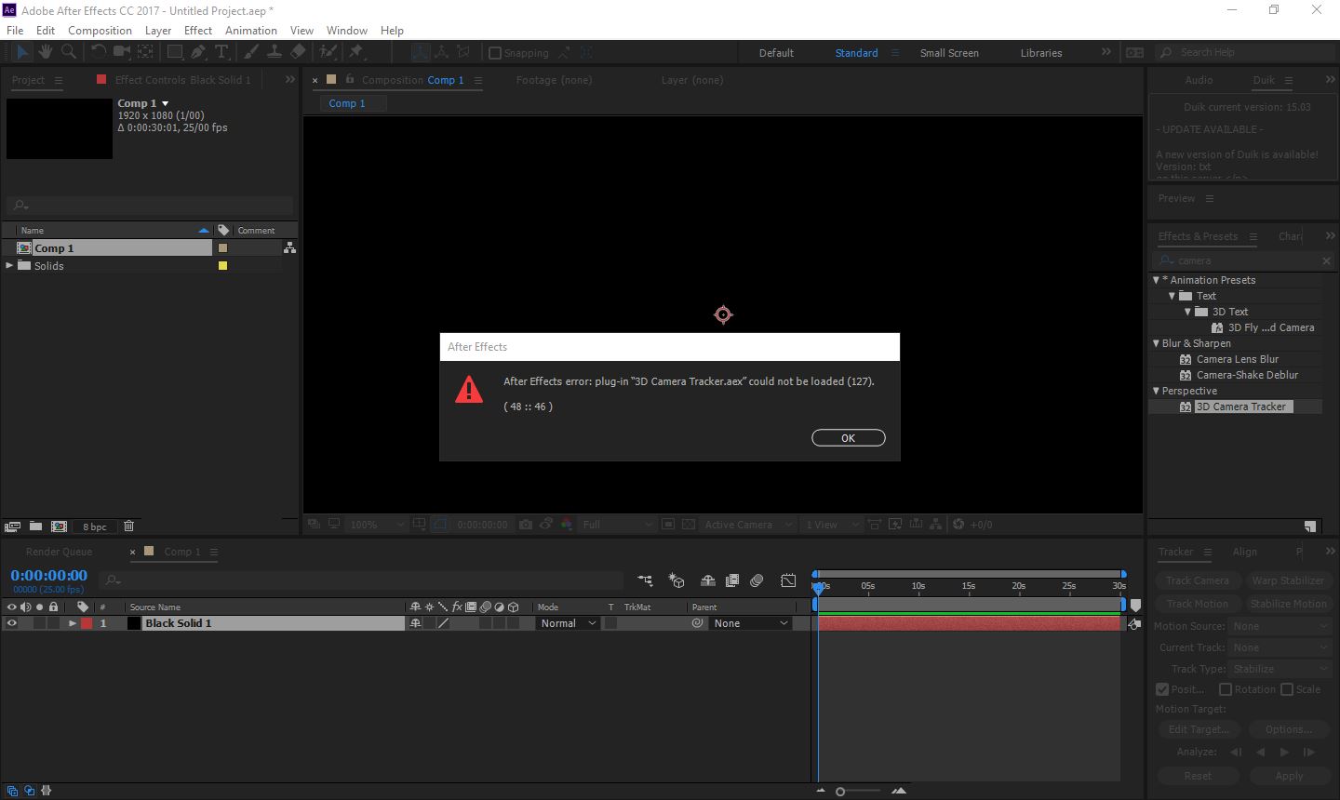Image resolution: width=1340 pixels, height=800 pixels.
Task: Select the Brush tool
Action: pyautogui.click(x=252, y=52)
